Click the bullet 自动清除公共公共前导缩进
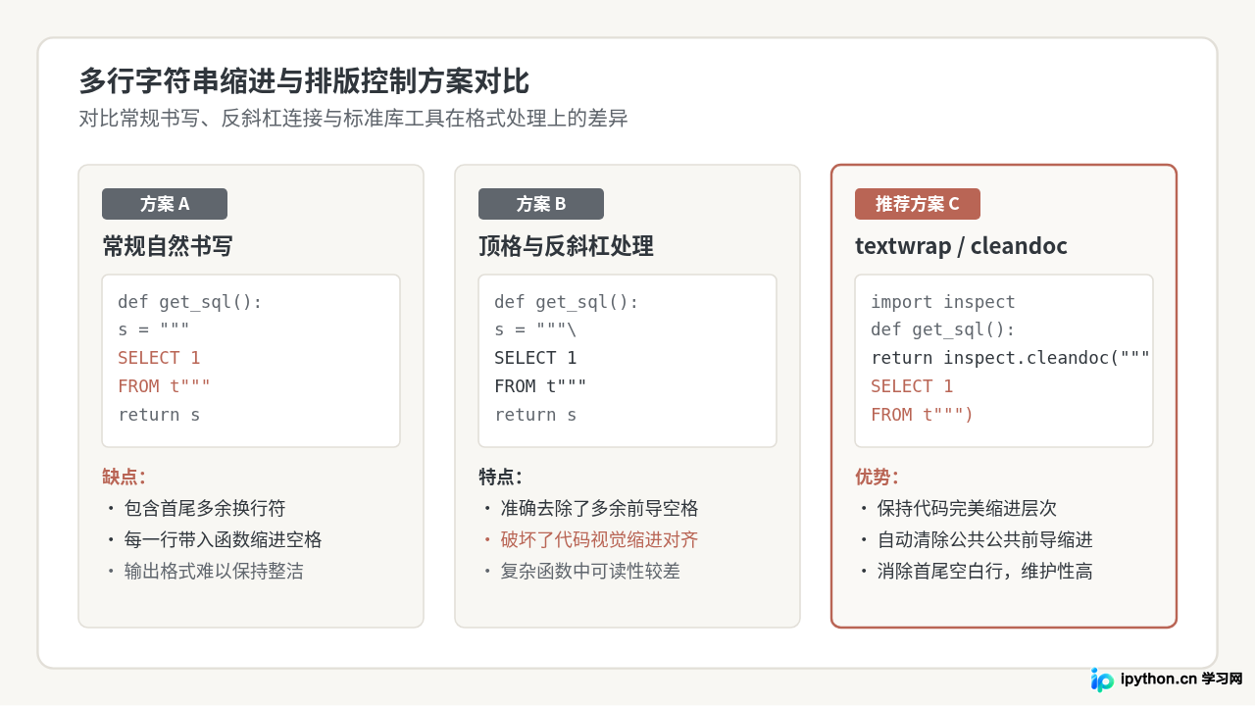Viewport: 1255px width, 706px height. (976, 540)
